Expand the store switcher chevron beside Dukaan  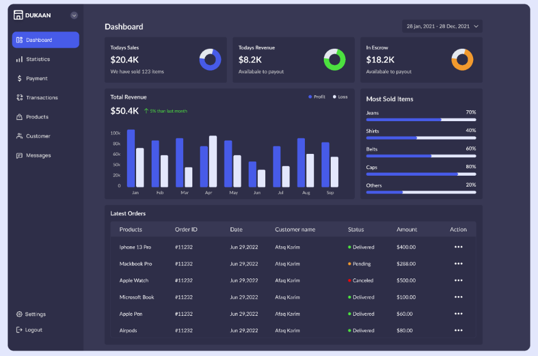(x=74, y=16)
